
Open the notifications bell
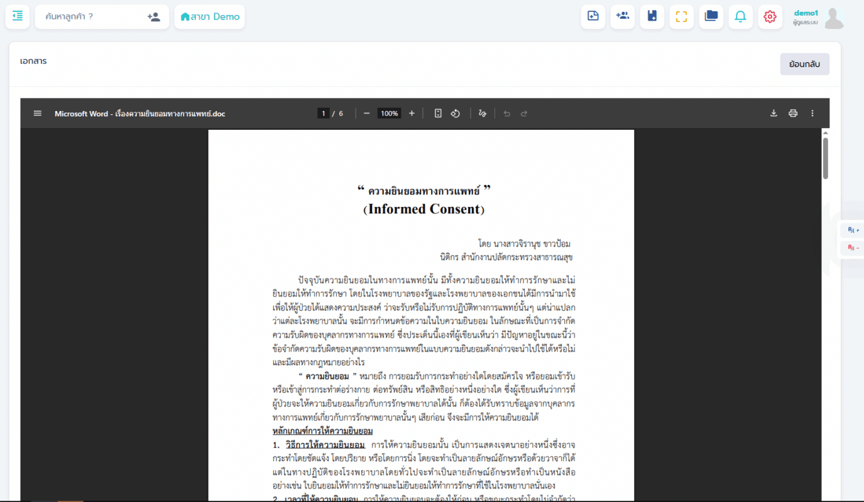[x=741, y=16]
